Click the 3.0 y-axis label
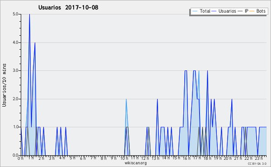 [15, 70]
